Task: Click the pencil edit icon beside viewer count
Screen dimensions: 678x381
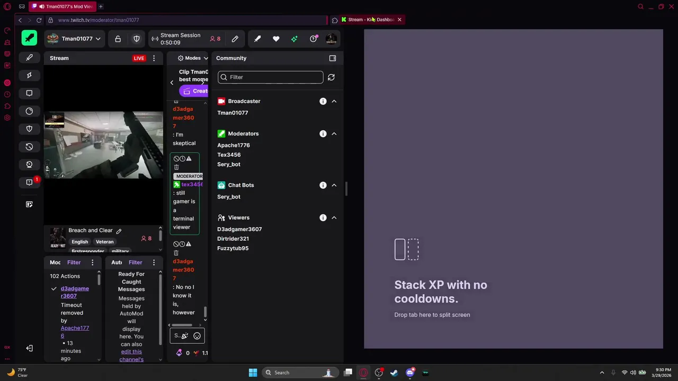Action: 235,39
